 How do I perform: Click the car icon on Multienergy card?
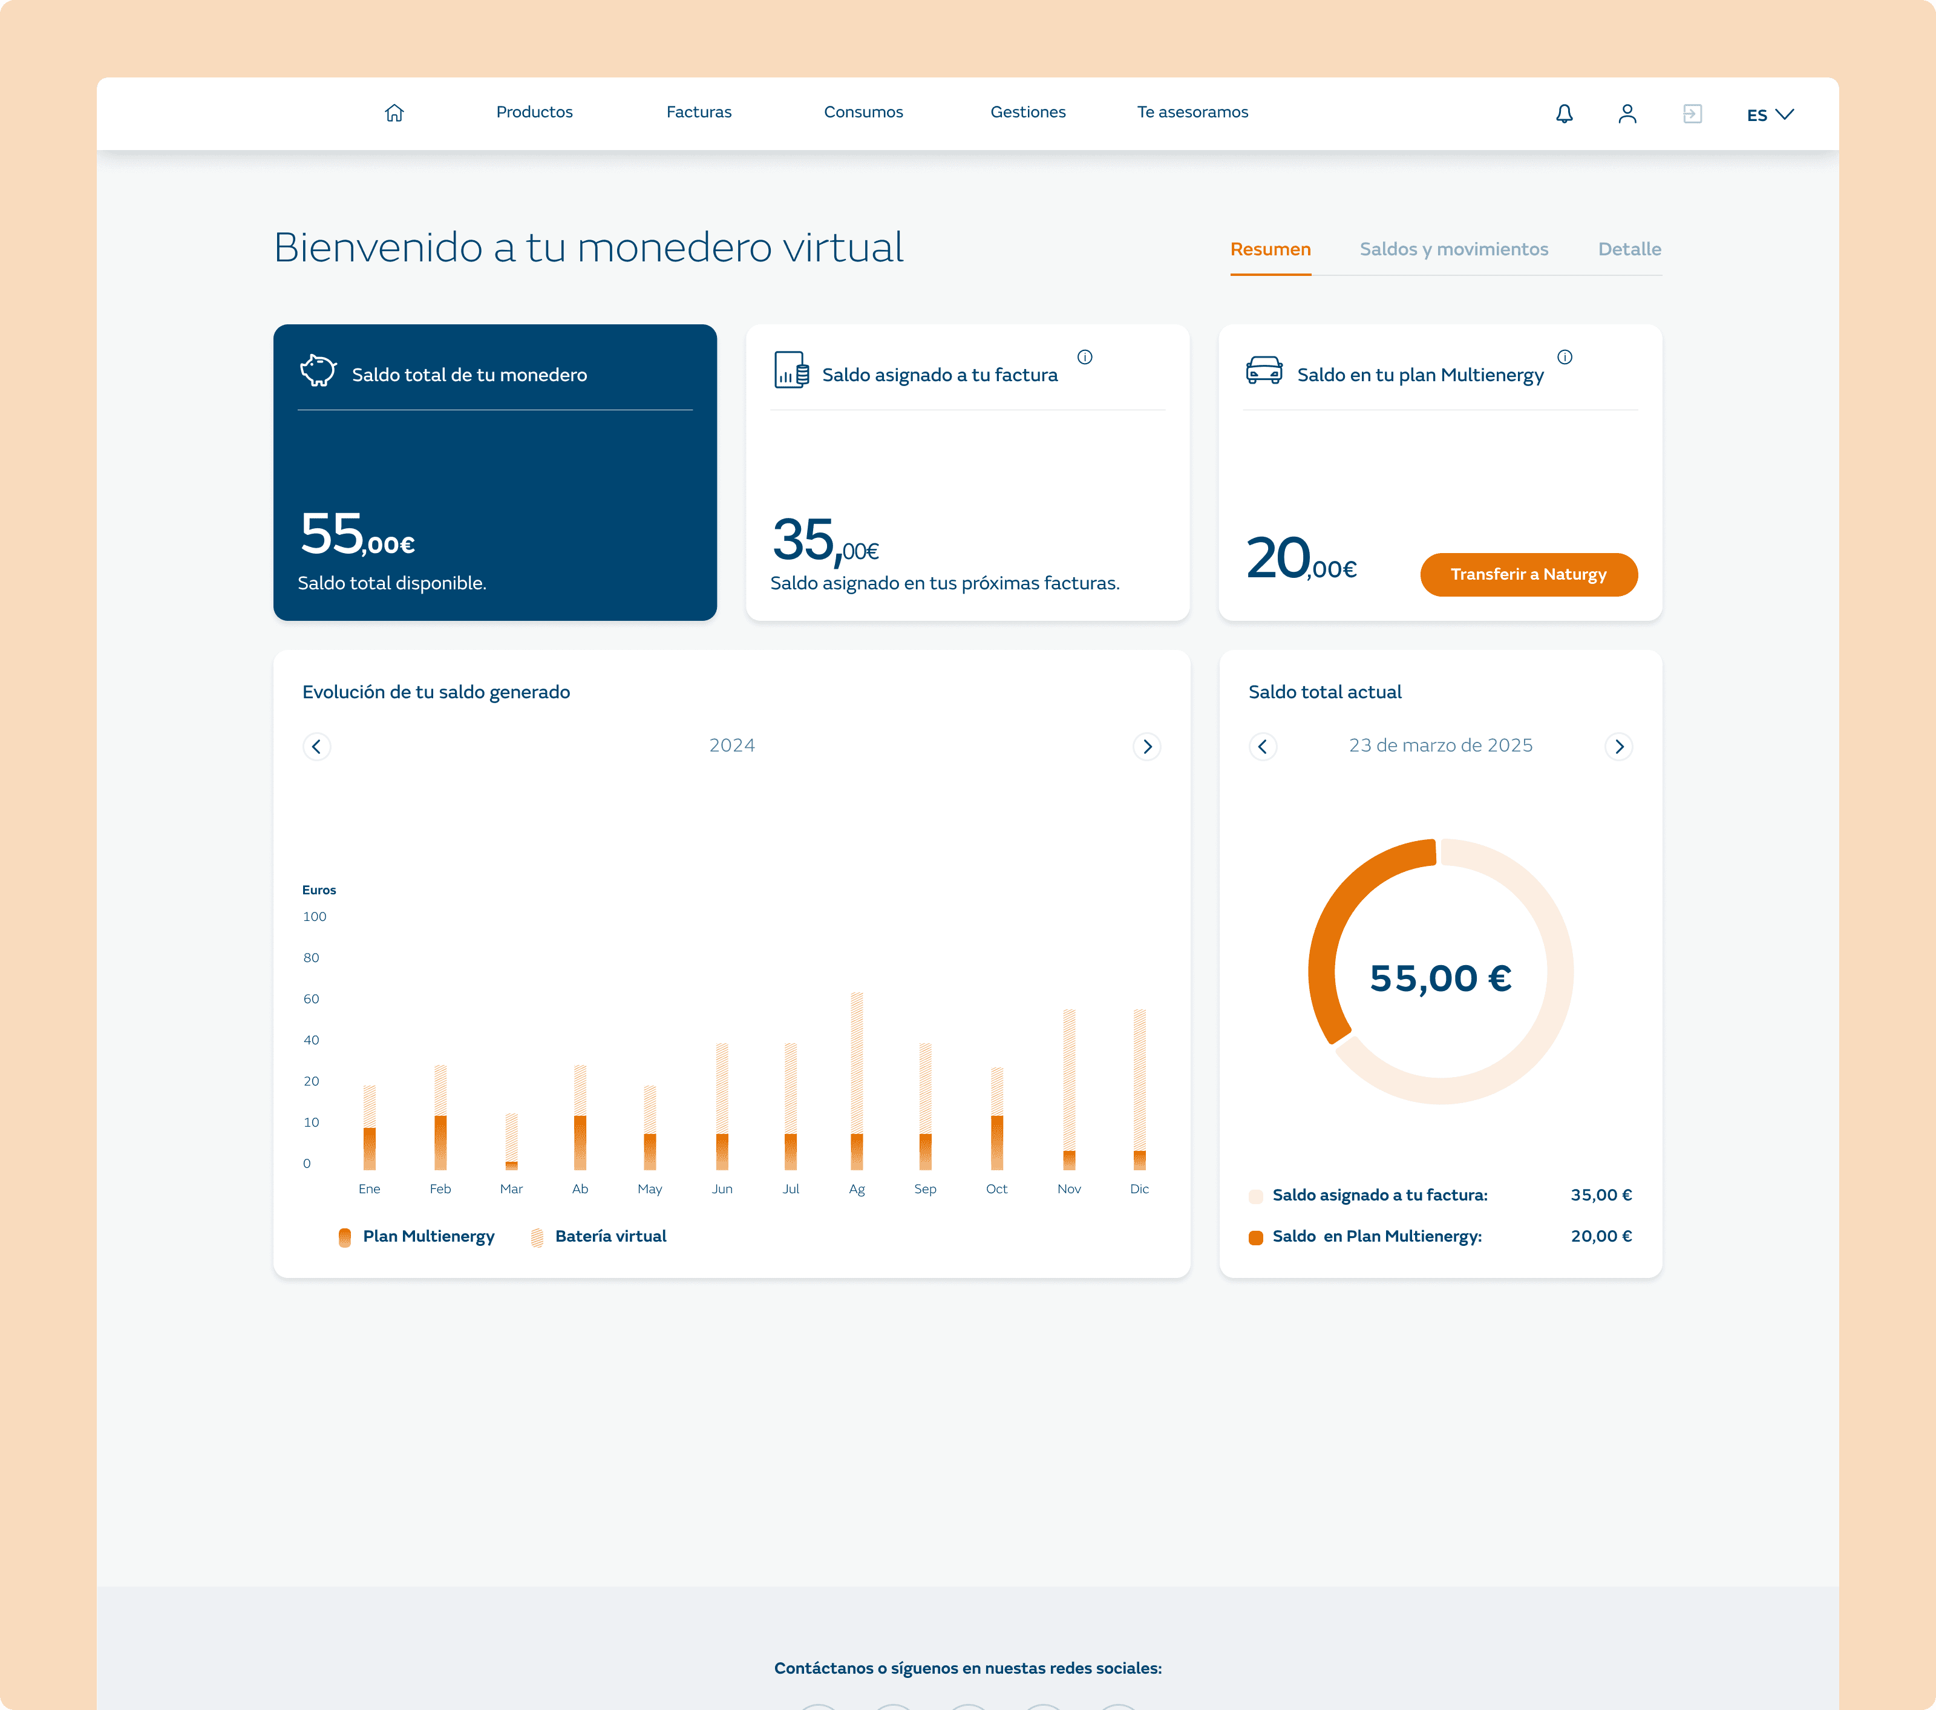(1263, 370)
